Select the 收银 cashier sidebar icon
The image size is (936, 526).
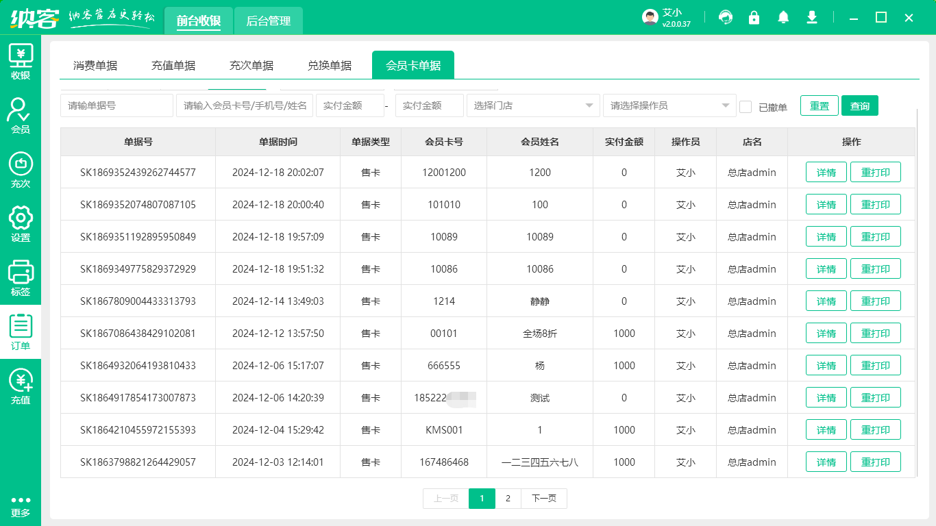(x=21, y=60)
